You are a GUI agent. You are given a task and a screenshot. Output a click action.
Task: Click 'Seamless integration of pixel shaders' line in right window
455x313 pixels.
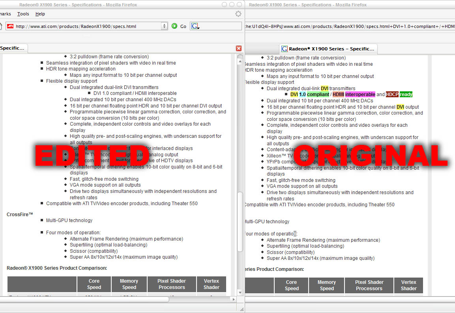(x=309, y=64)
